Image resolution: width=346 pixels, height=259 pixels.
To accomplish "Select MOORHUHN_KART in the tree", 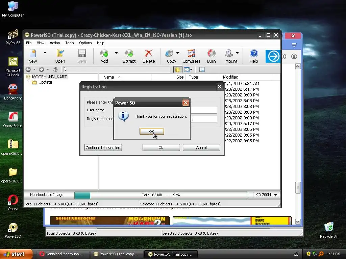I will 49,77.
